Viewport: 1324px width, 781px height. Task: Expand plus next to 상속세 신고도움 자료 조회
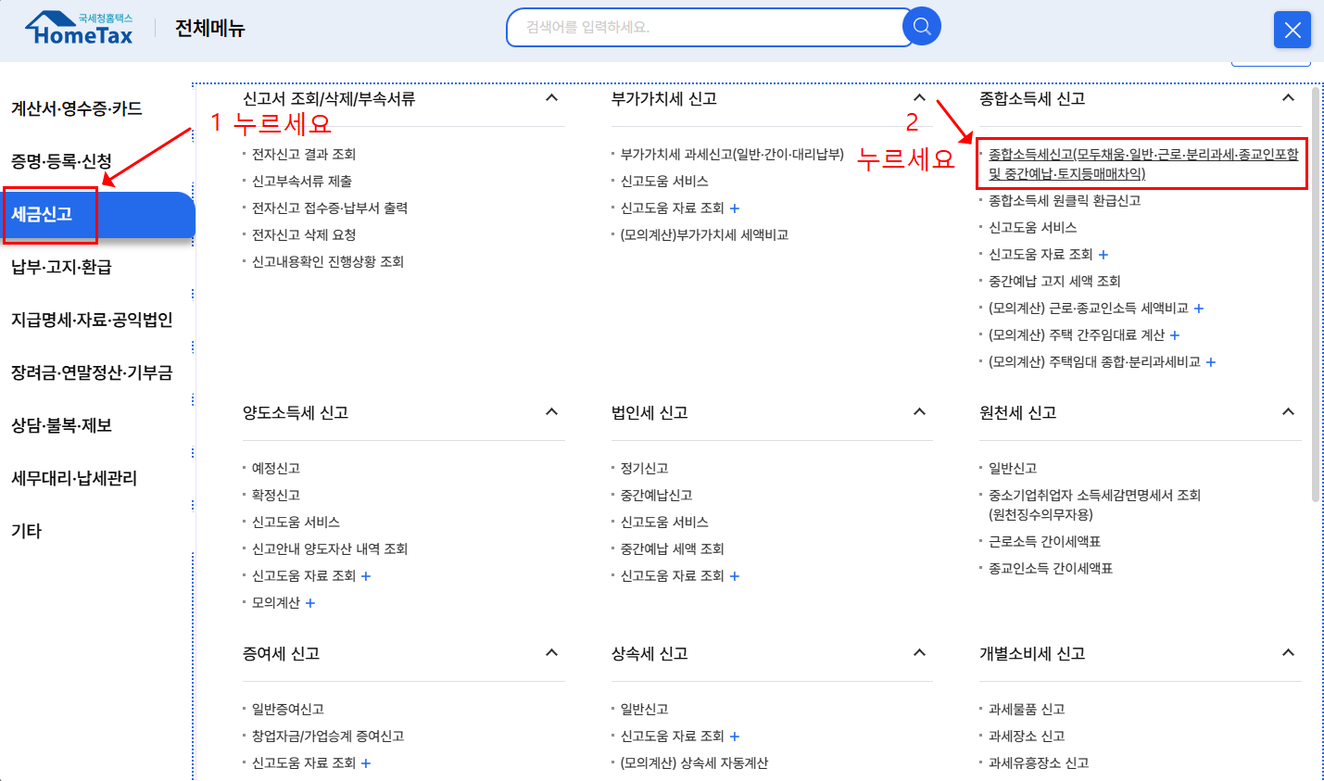coord(735,737)
